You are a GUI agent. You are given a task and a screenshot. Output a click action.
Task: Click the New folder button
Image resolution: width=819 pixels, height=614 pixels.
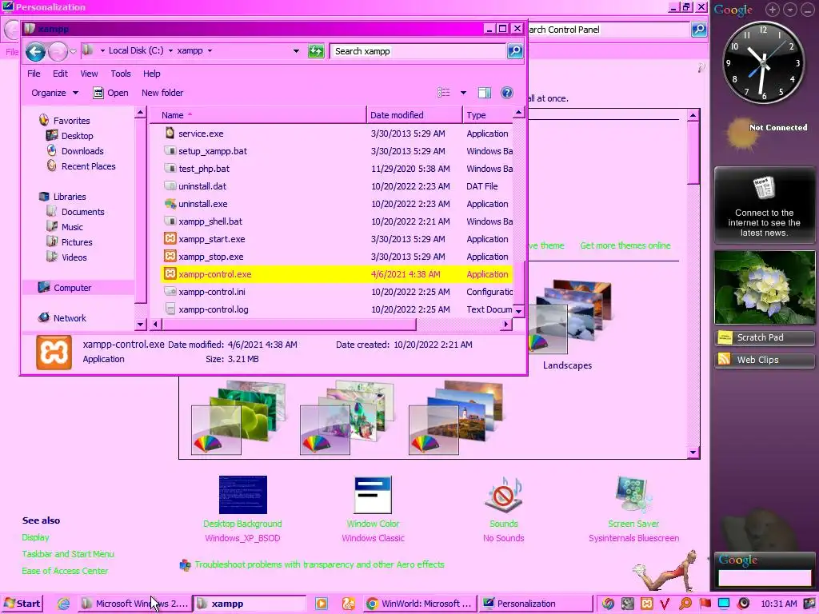click(162, 93)
